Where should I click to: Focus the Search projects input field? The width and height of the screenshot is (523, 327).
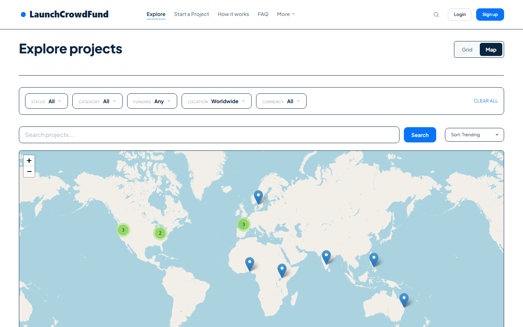tap(209, 135)
